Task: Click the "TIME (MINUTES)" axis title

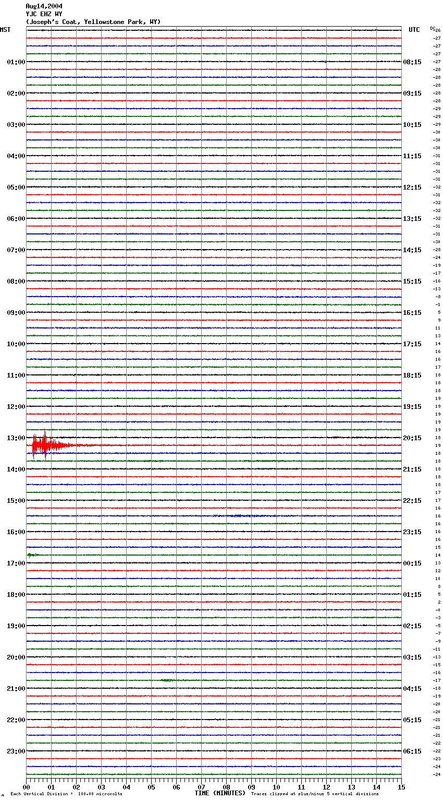Action: coord(220,793)
